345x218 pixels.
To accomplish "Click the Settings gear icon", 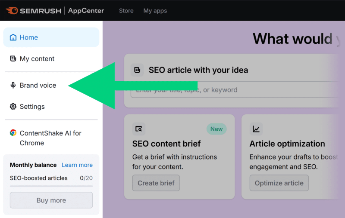I will point(13,106).
